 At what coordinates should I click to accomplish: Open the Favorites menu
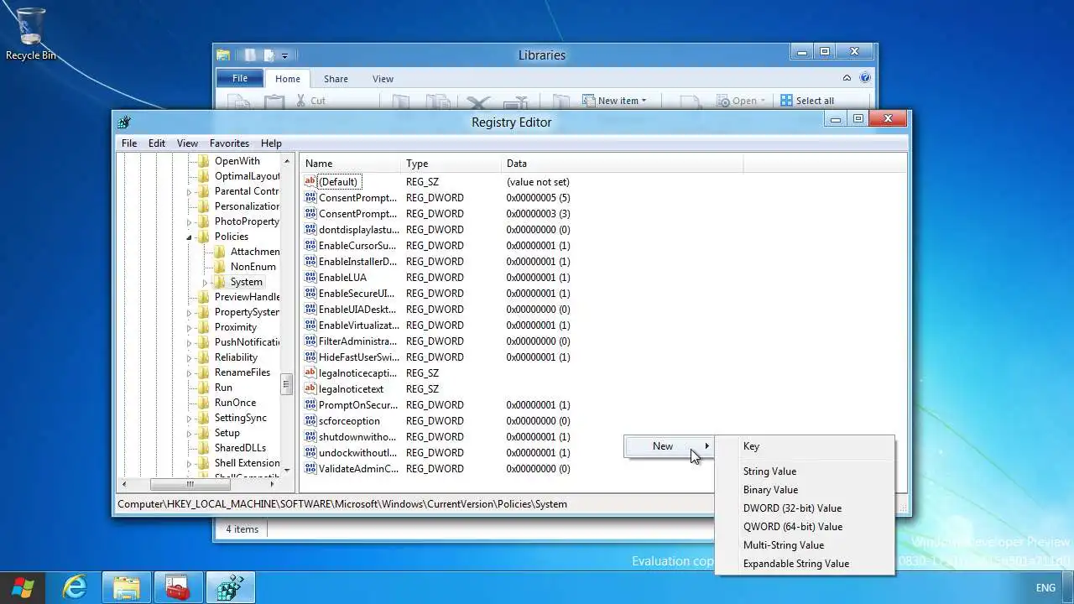(229, 143)
